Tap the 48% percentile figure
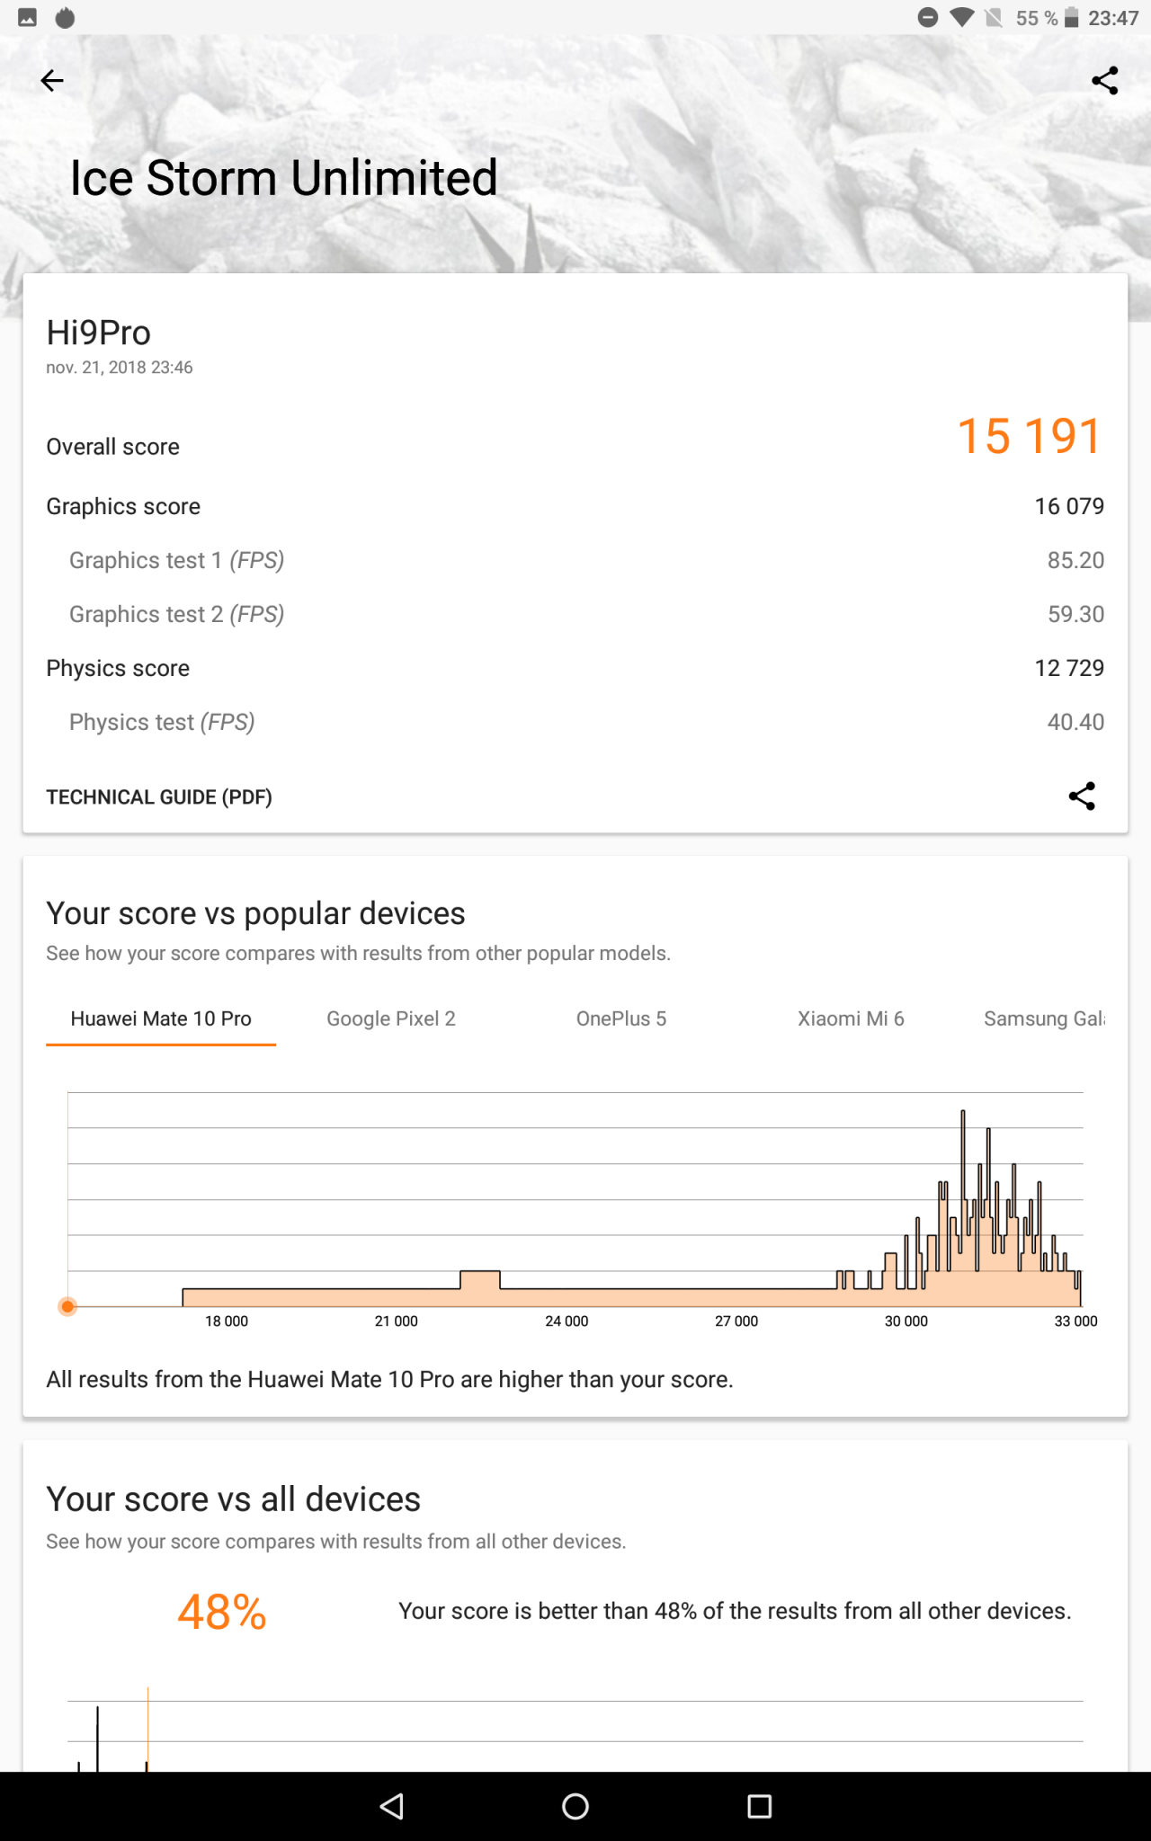This screenshot has width=1151, height=1841. click(222, 1612)
